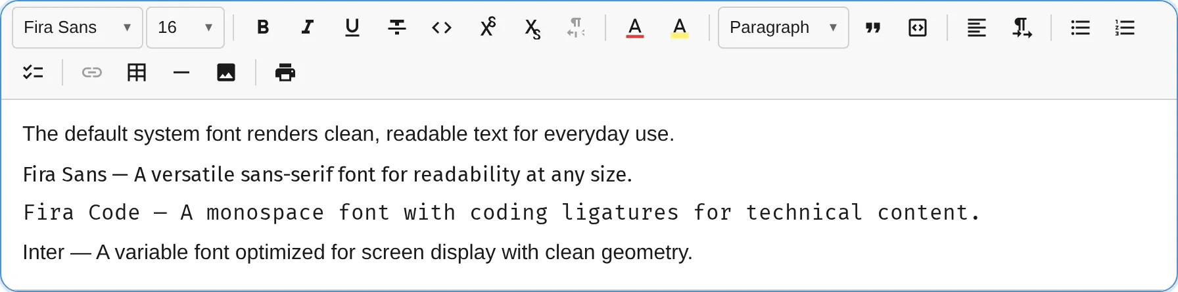Image resolution: width=1178 pixels, height=292 pixels.
Task: Toggle underline formatting
Action: (x=352, y=28)
